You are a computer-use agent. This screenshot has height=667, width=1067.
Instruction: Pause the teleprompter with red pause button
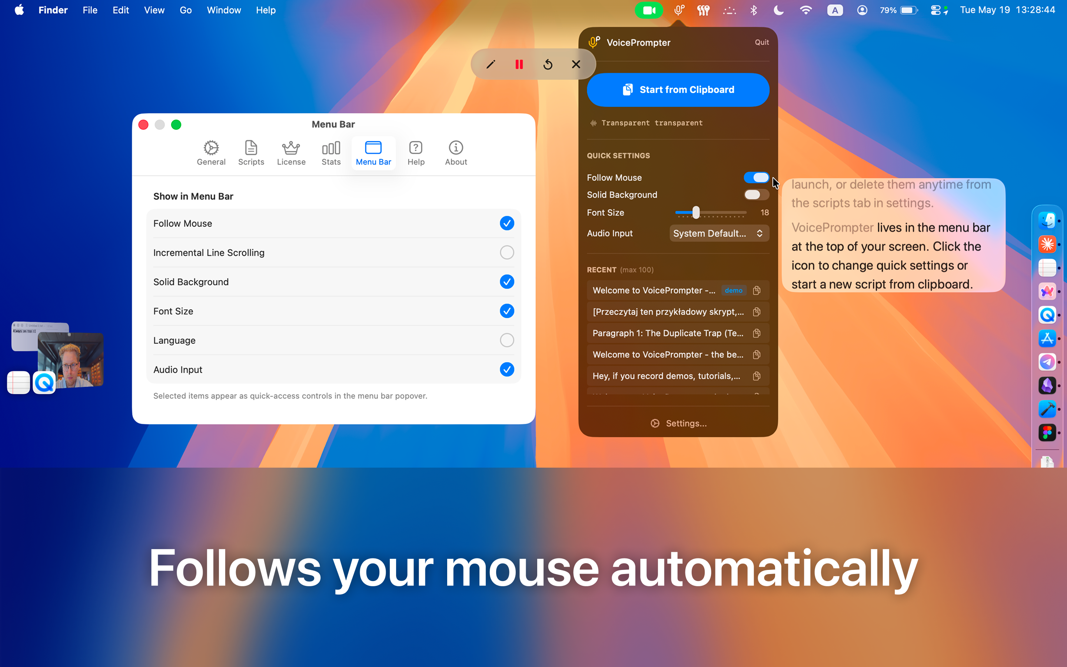click(519, 64)
